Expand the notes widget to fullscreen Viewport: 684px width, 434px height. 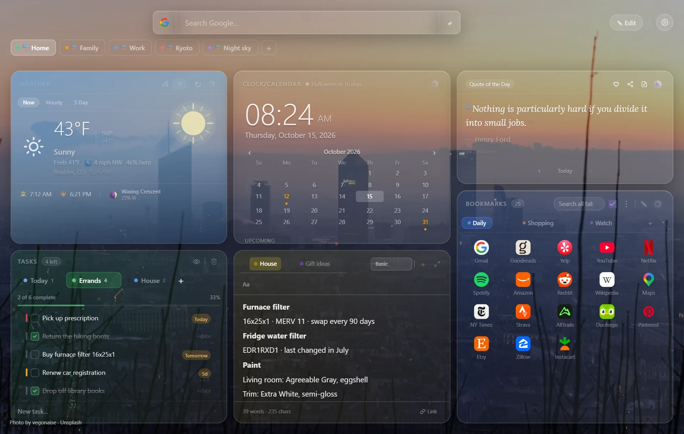click(x=437, y=264)
